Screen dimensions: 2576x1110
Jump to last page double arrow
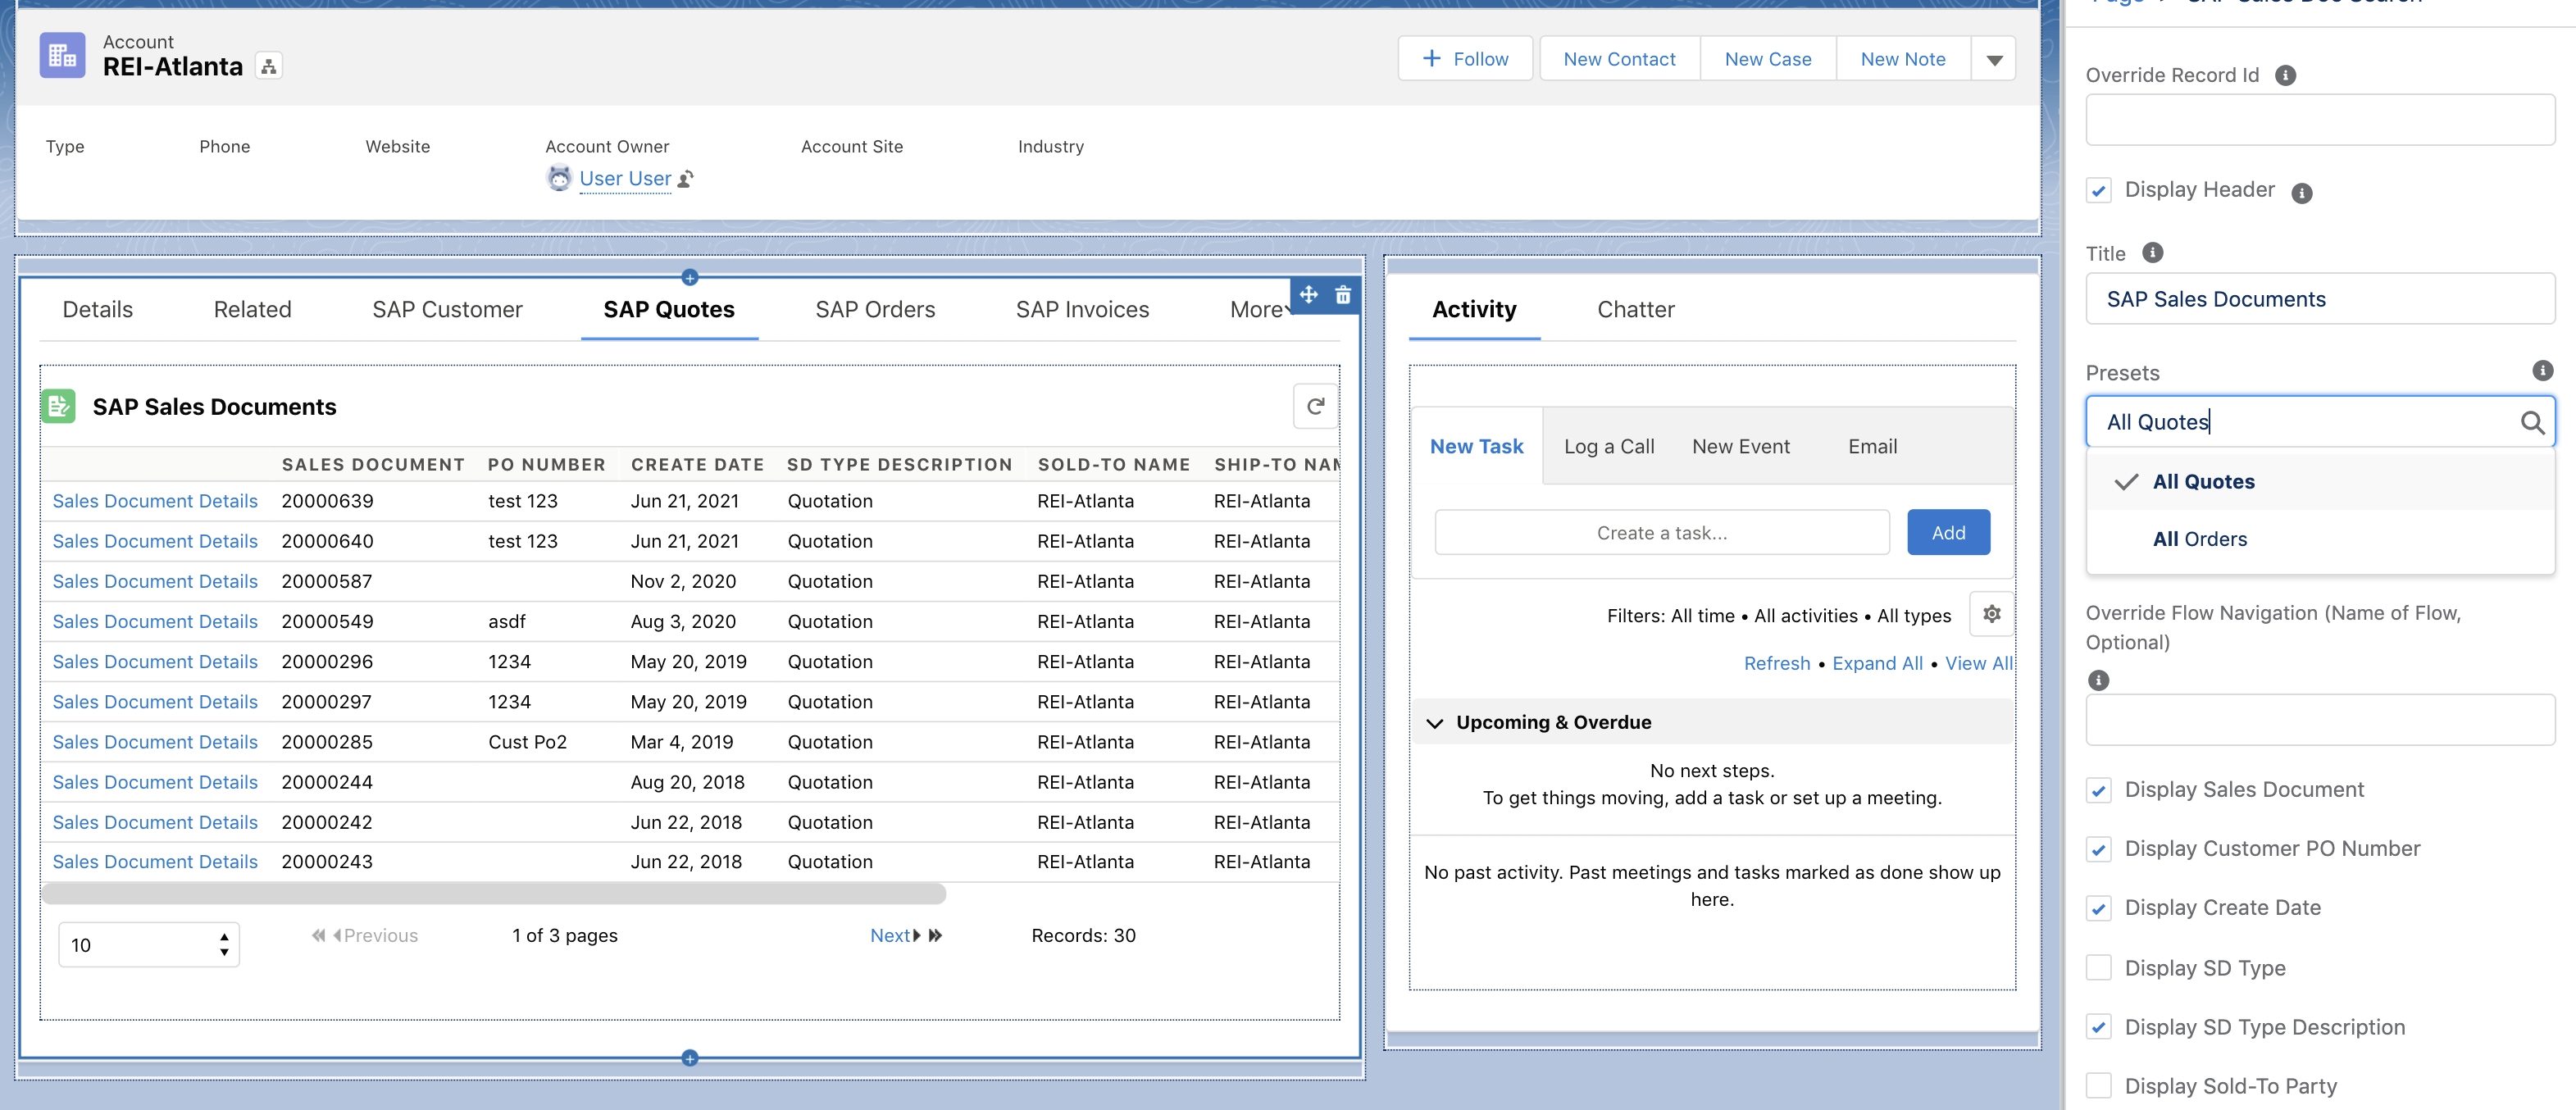click(935, 936)
